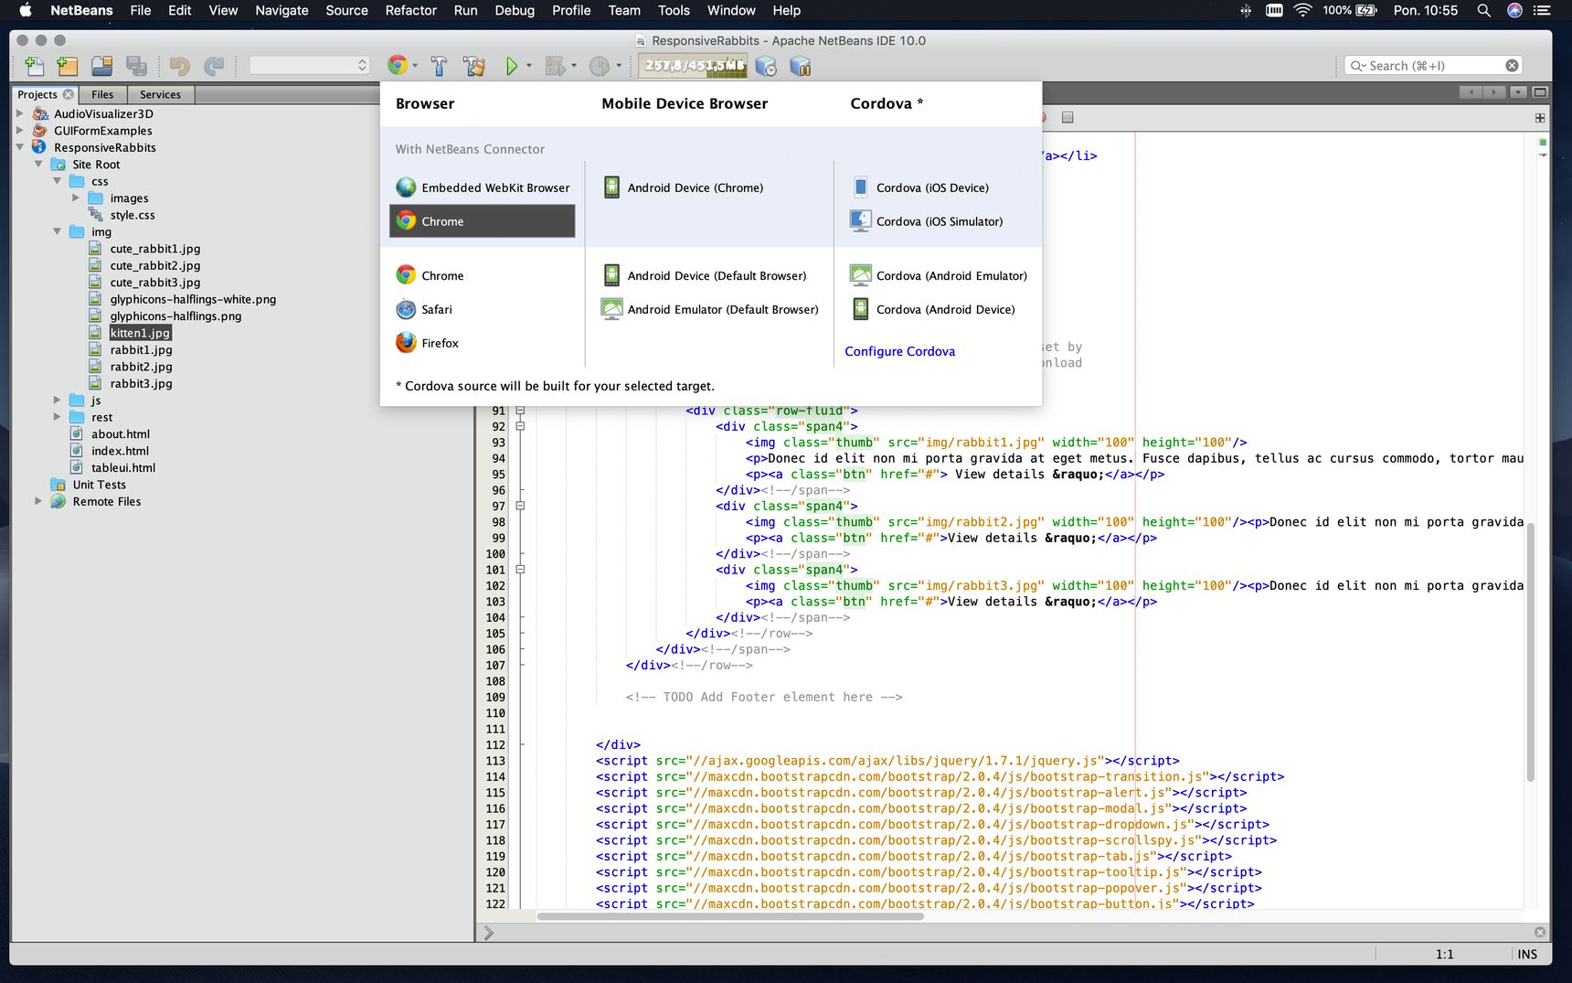Choose Safari browser
The height and width of the screenshot is (983, 1572).
click(x=424, y=309)
